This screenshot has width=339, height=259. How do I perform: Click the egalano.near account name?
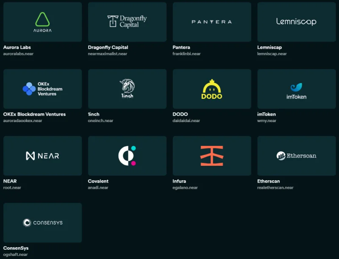point(185,188)
